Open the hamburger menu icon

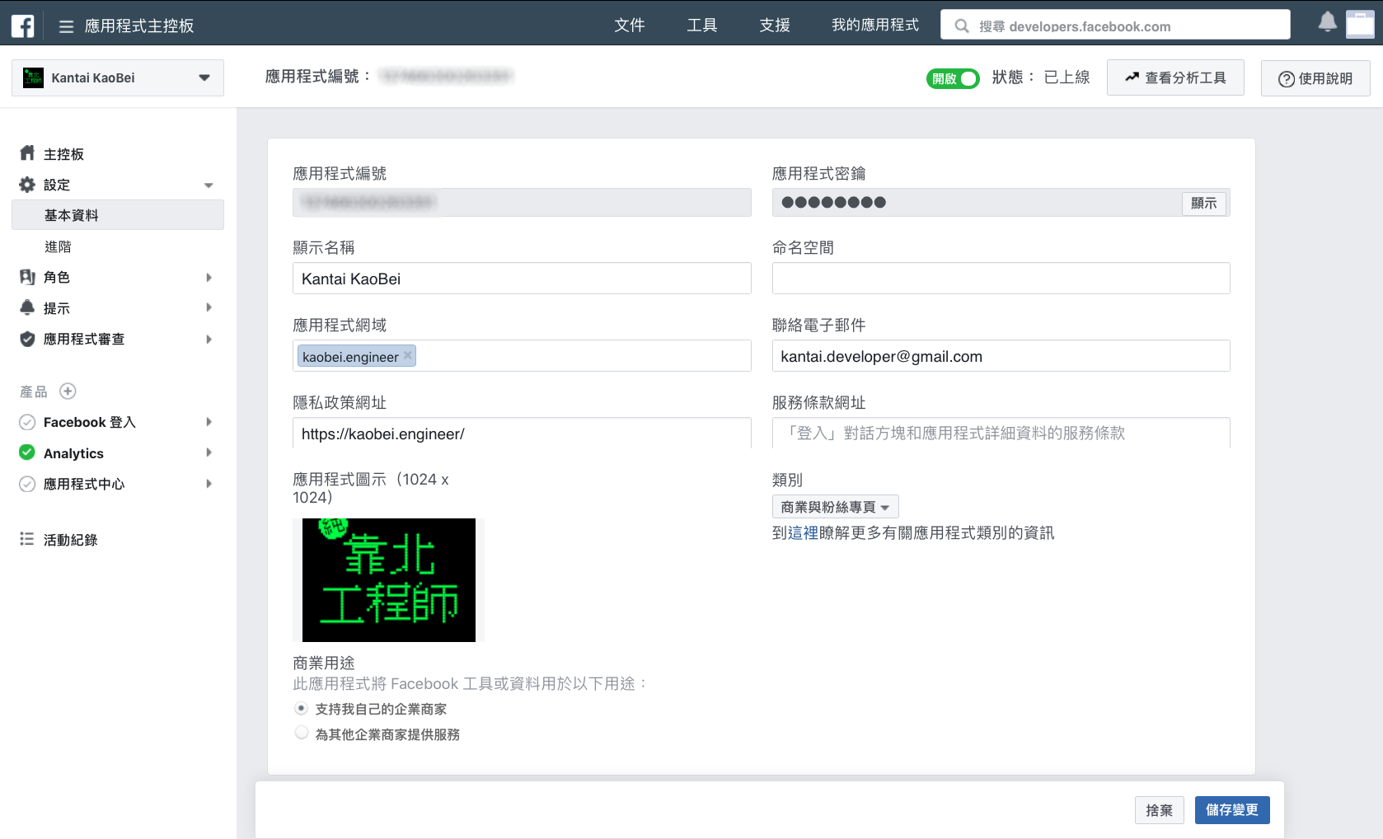pos(67,26)
